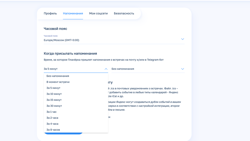Select the Напоминания tab

pos(73,13)
